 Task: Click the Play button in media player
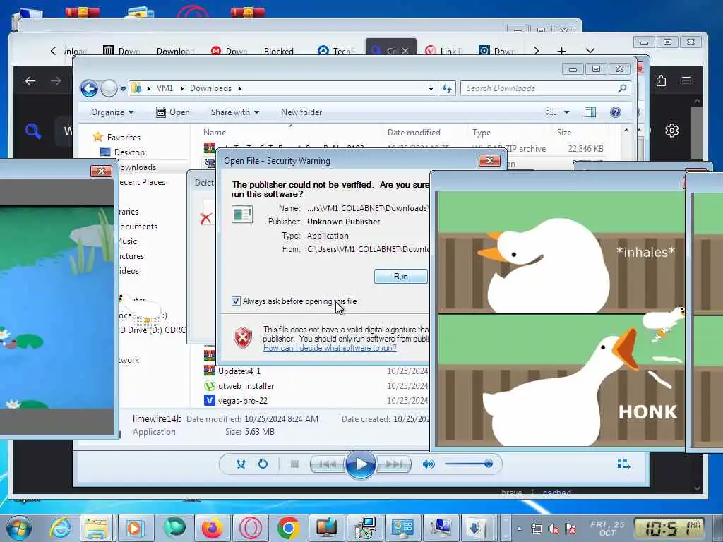click(360, 464)
